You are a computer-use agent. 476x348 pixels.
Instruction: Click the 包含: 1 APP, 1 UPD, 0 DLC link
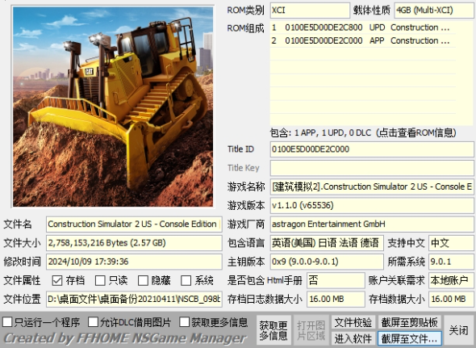coord(363,132)
